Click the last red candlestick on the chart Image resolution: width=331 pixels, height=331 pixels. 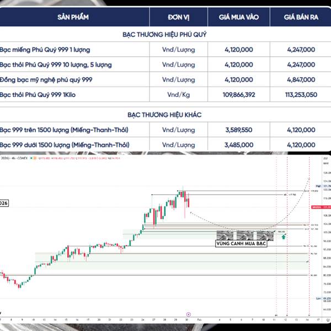click(x=188, y=203)
